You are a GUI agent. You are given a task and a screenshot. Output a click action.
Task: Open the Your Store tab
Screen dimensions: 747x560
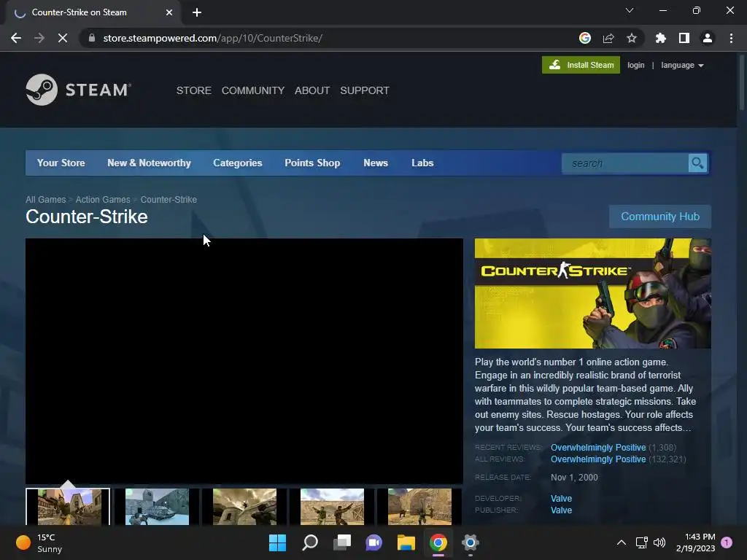61,163
